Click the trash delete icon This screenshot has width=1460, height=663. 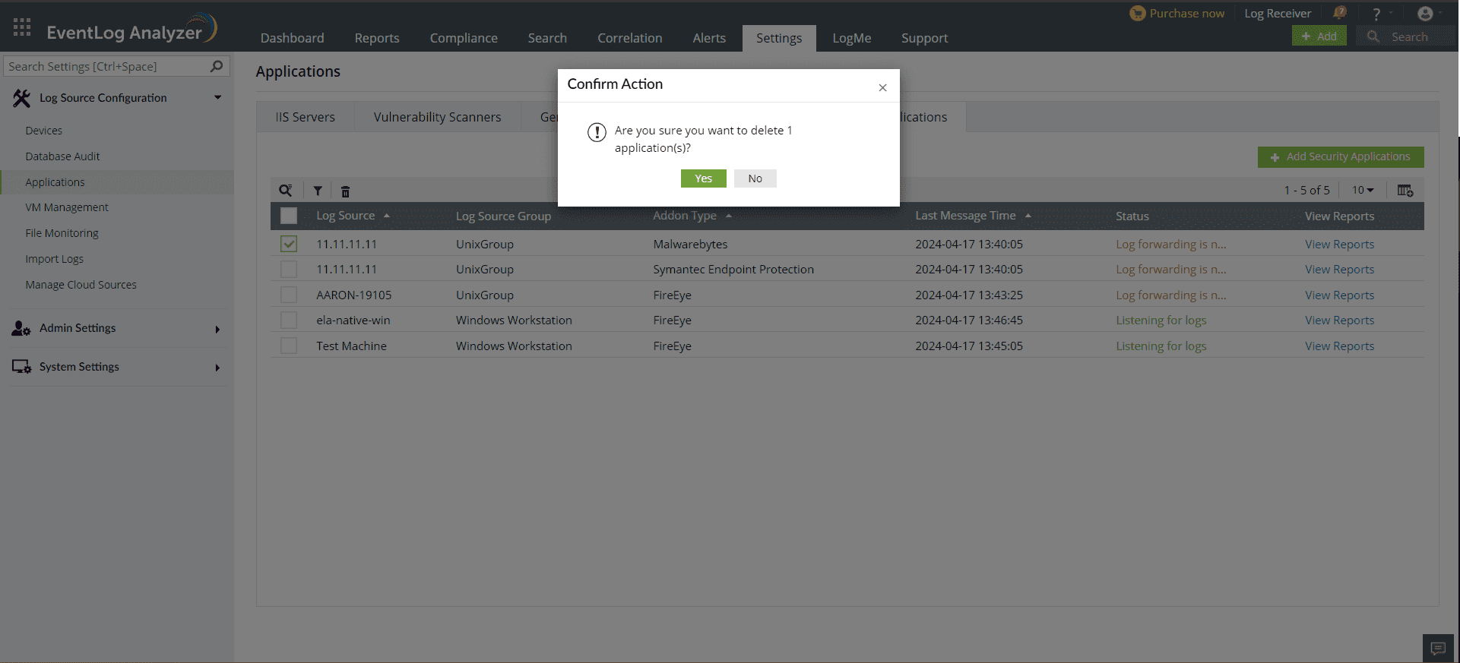coord(345,191)
